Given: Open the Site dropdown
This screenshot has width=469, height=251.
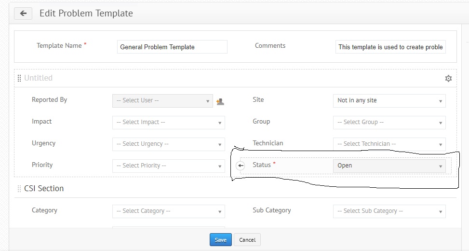Looking at the screenshot, I should pos(389,100).
